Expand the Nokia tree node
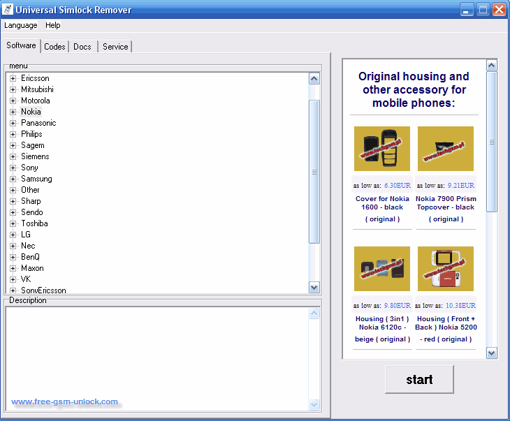Screen dimensions: 510x421 (x=13, y=112)
